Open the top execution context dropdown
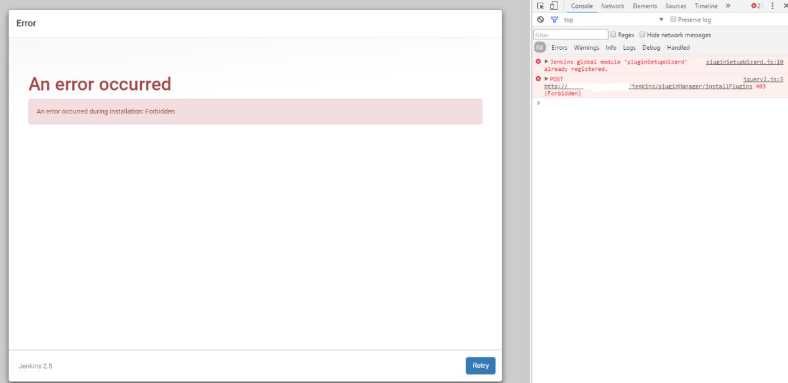Screen dimensions: 788x383 click(613, 20)
